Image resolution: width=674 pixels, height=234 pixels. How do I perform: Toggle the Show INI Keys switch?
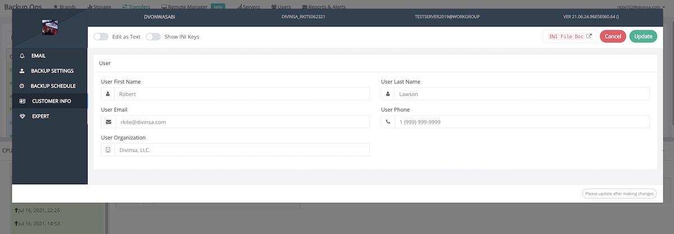point(153,36)
